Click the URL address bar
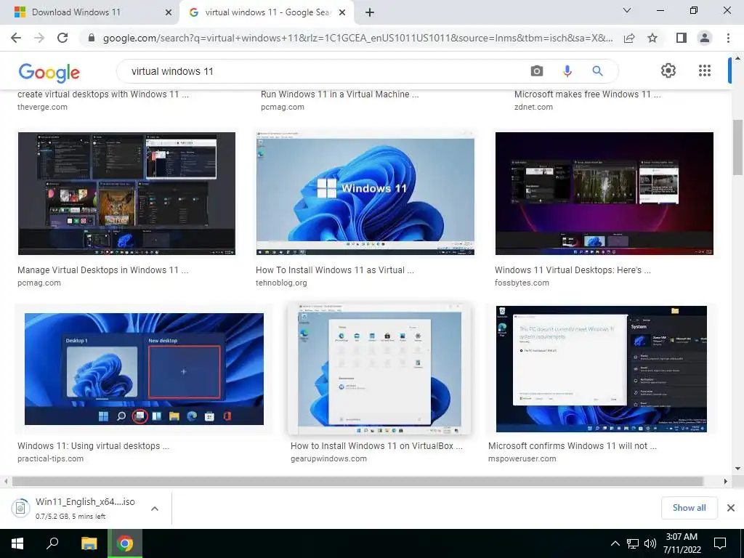Image resolution: width=744 pixels, height=558 pixels. coord(357,38)
